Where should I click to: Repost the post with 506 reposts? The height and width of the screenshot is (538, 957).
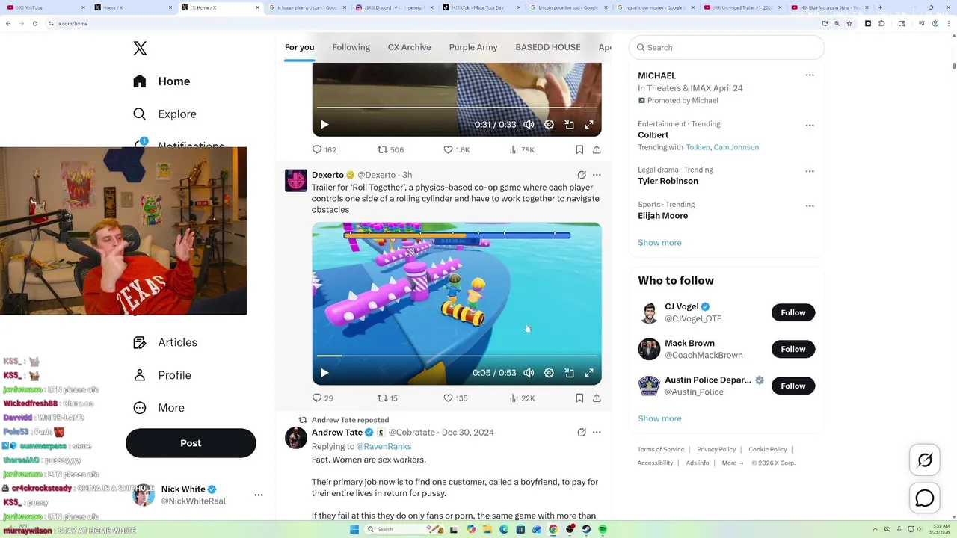tap(390, 149)
